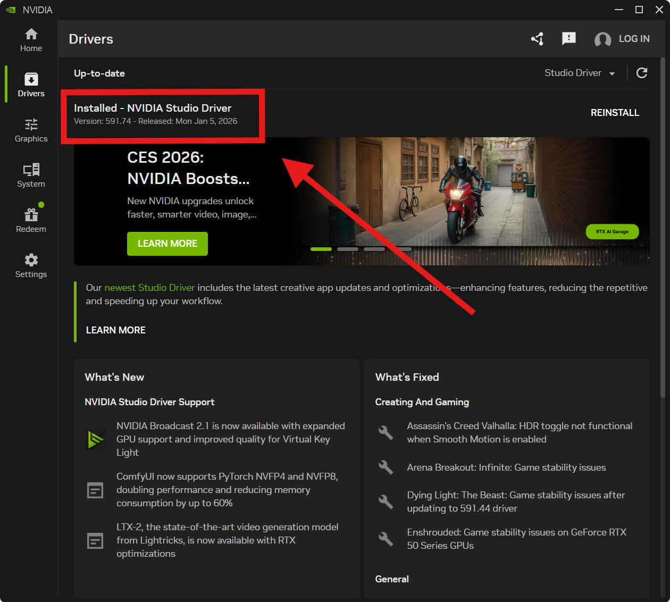
Task: Open the Redeem gift section
Action: [31, 221]
